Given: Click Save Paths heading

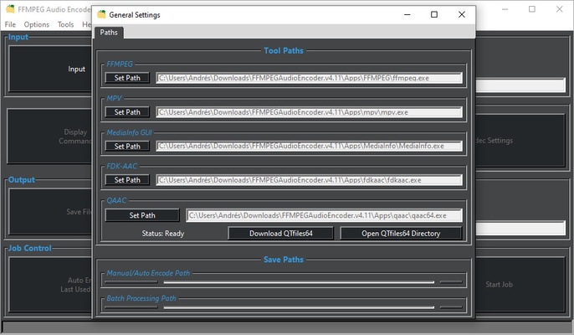Looking at the screenshot, I should coord(284,260).
